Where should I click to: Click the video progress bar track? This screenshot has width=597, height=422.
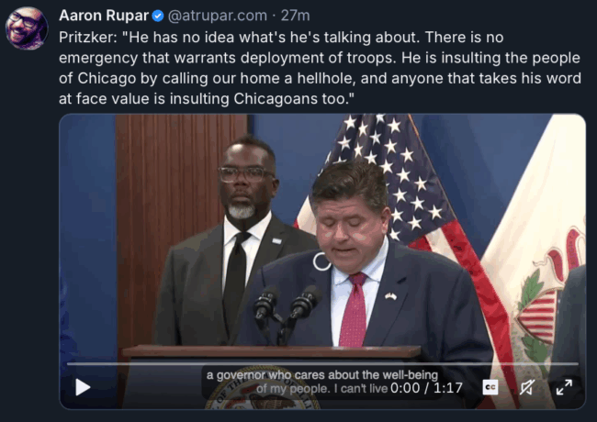click(322, 364)
